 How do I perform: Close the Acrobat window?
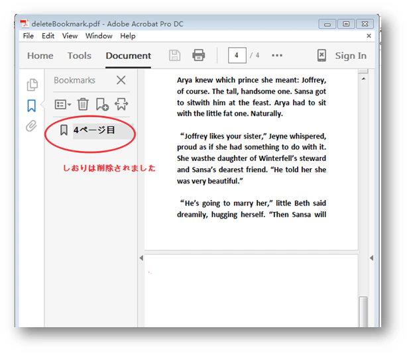click(x=365, y=24)
